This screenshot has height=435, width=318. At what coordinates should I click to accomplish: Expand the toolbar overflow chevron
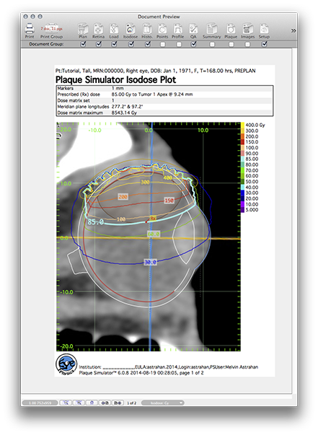(x=293, y=30)
